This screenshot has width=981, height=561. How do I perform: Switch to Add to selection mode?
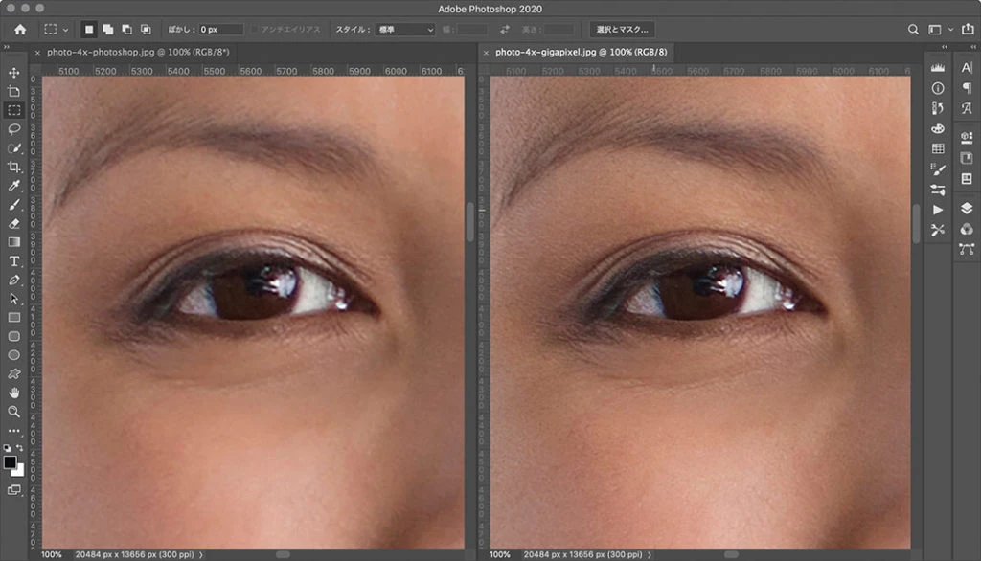coord(106,30)
